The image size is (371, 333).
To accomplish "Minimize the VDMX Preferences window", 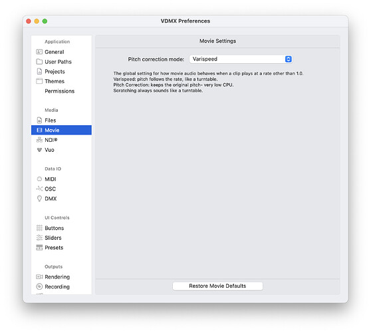I will pyautogui.click(x=37, y=21).
